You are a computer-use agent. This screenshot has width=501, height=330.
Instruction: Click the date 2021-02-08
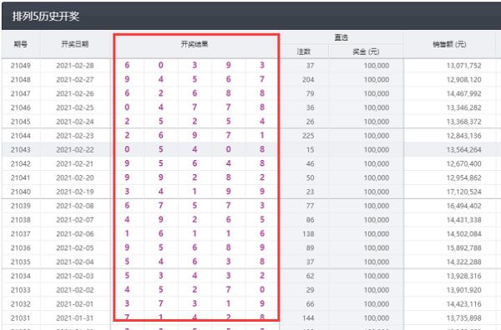(x=75, y=206)
